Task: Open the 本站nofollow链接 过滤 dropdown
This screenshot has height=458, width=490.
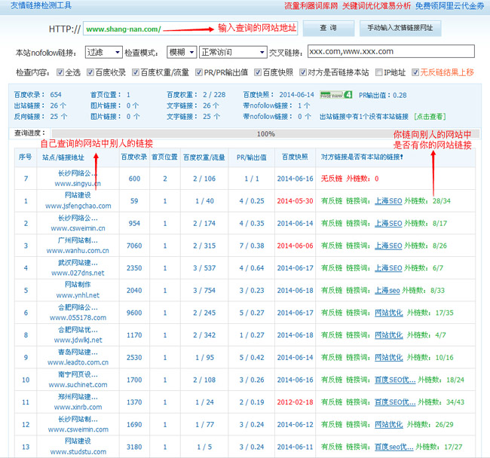Action: pyautogui.click(x=103, y=52)
